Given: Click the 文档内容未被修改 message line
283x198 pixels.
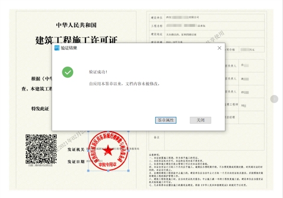Looking at the screenshot, I should 124,84.
